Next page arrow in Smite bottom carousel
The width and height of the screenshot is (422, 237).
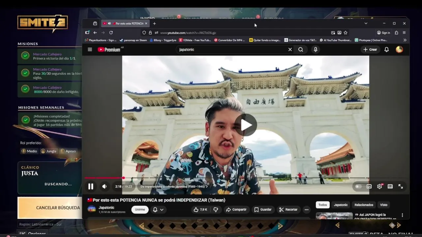(x=280, y=226)
